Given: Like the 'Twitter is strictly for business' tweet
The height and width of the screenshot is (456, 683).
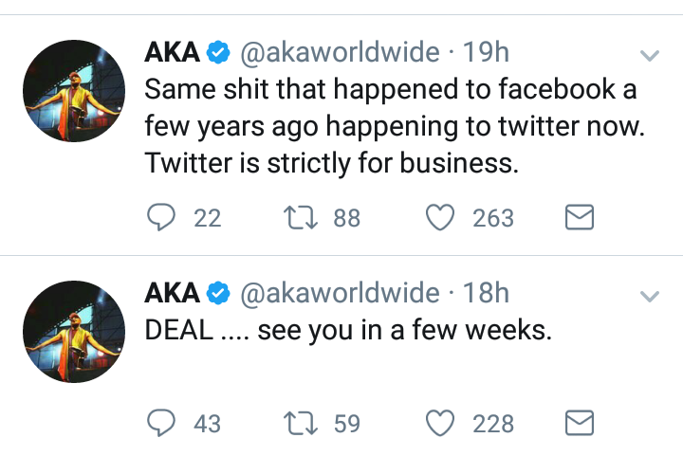Looking at the screenshot, I should 439,218.
